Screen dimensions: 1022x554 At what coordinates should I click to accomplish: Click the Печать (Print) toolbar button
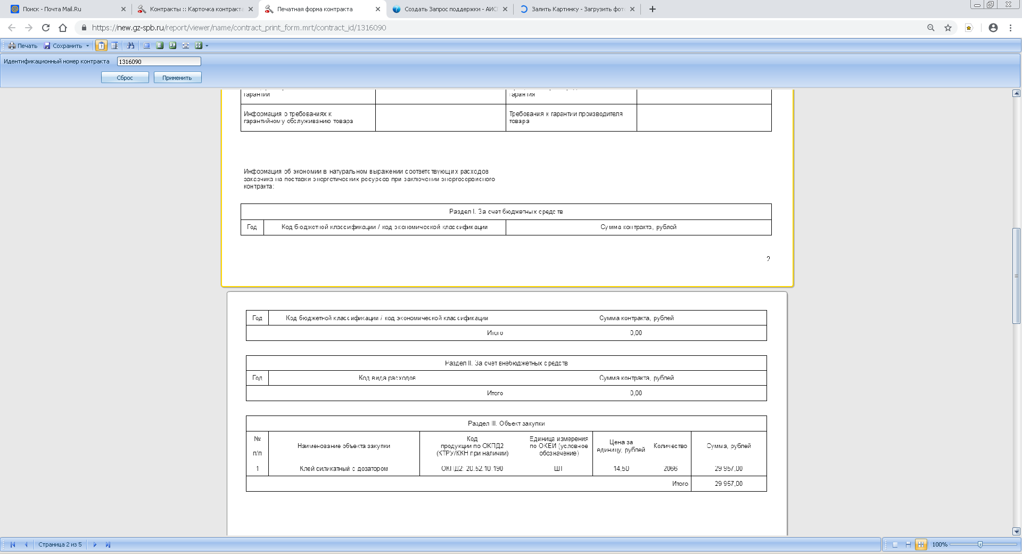[x=23, y=46]
